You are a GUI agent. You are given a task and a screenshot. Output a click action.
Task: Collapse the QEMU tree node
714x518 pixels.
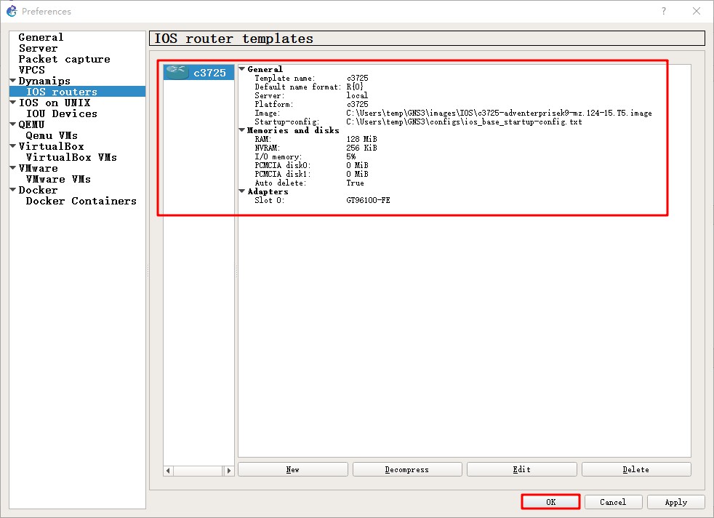pyautogui.click(x=13, y=124)
